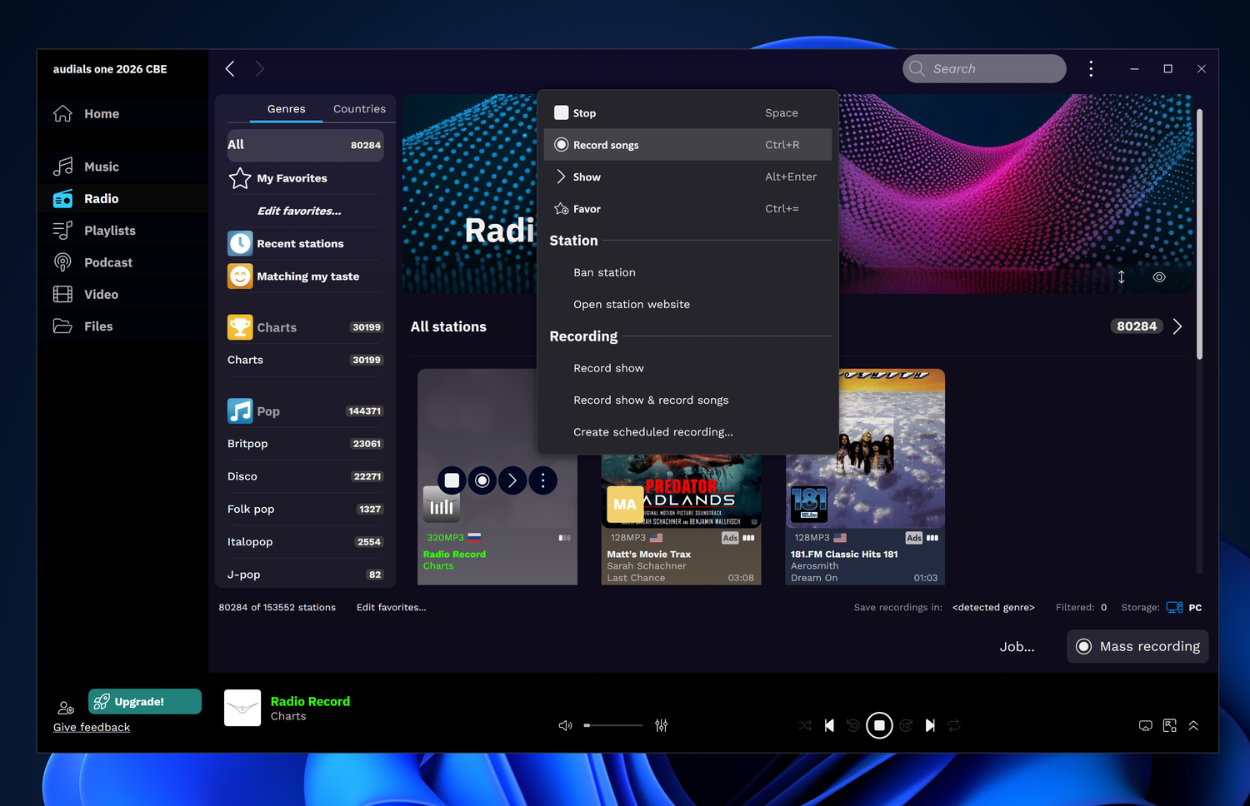Image resolution: width=1250 pixels, height=806 pixels.
Task: Open the Playlists section
Action: coord(94,231)
